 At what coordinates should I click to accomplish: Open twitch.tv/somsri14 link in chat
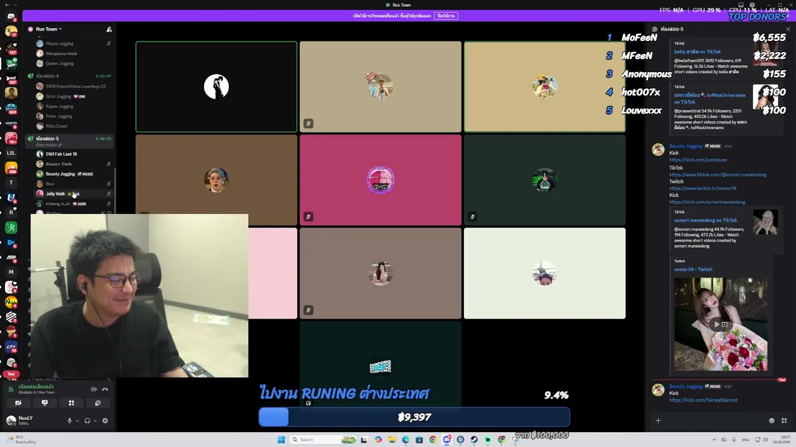point(703,188)
